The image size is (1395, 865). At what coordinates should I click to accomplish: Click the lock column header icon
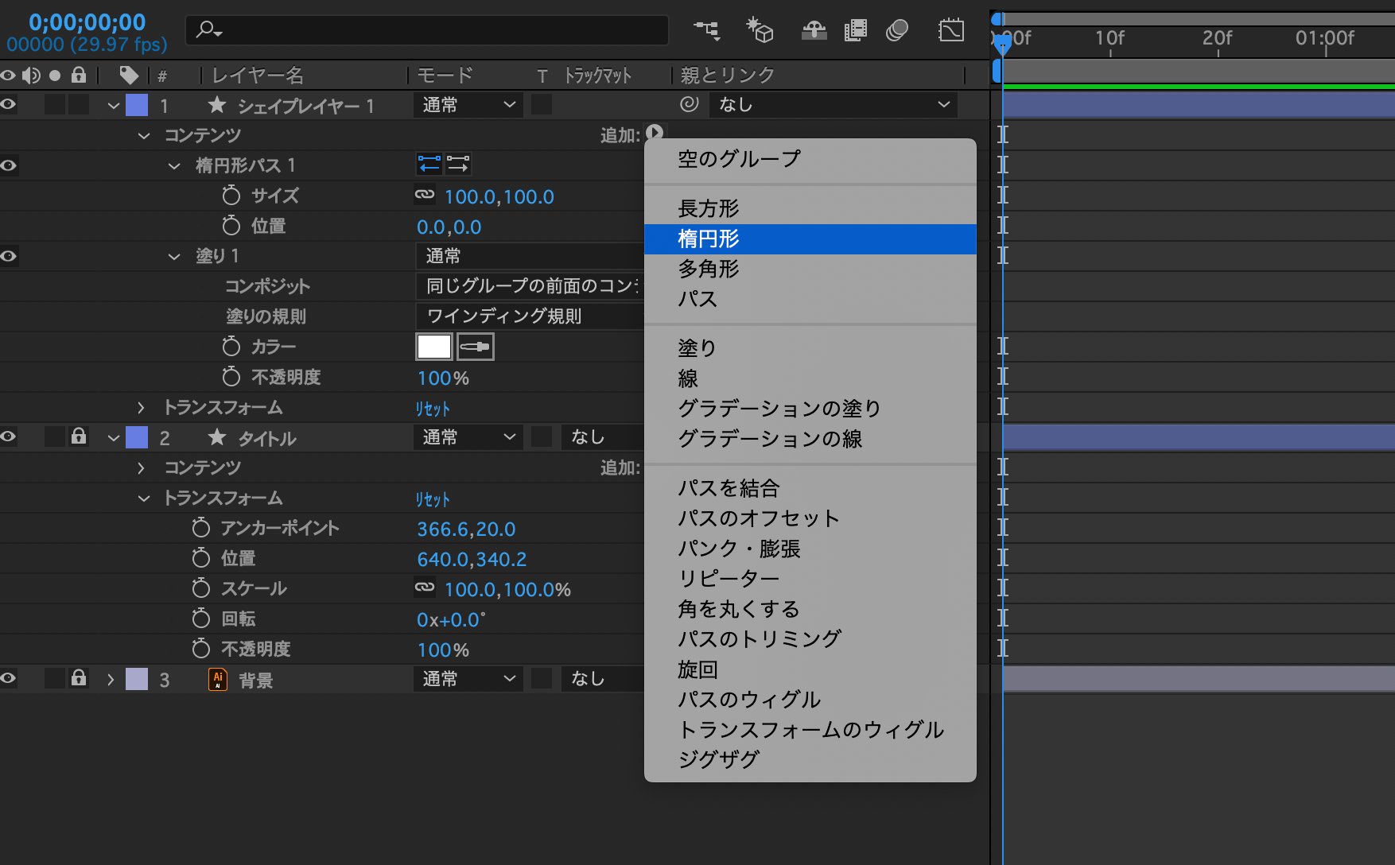click(x=79, y=75)
